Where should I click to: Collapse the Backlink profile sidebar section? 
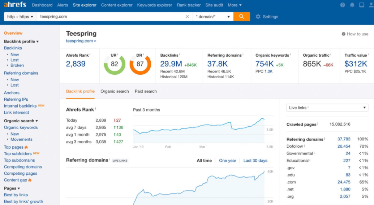(x=21, y=42)
